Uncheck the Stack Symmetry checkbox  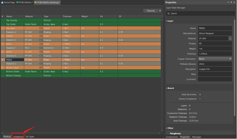pos(200,94)
